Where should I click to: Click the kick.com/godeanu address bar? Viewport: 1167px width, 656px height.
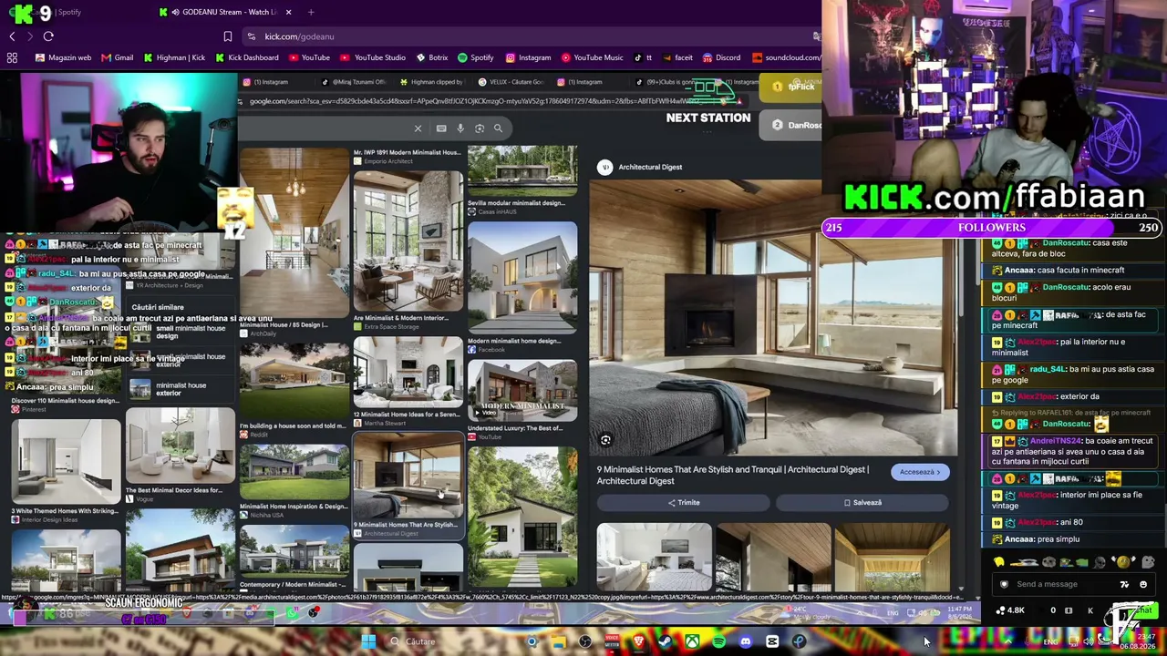[x=529, y=36]
